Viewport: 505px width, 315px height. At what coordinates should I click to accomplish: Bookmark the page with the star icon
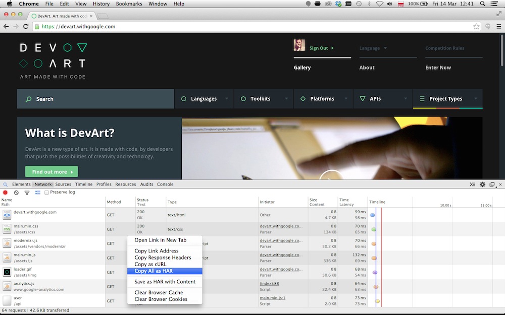click(x=476, y=26)
